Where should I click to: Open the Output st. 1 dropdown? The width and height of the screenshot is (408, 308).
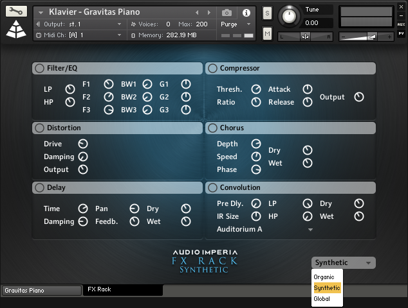click(x=120, y=24)
